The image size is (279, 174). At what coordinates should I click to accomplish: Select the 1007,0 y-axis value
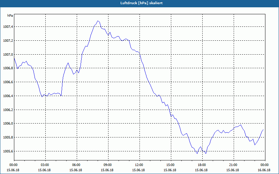point(8,55)
